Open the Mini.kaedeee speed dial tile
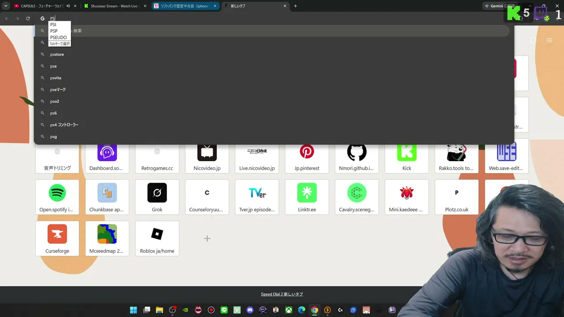Viewport: 564px width, 317px height. click(x=407, y=197)
